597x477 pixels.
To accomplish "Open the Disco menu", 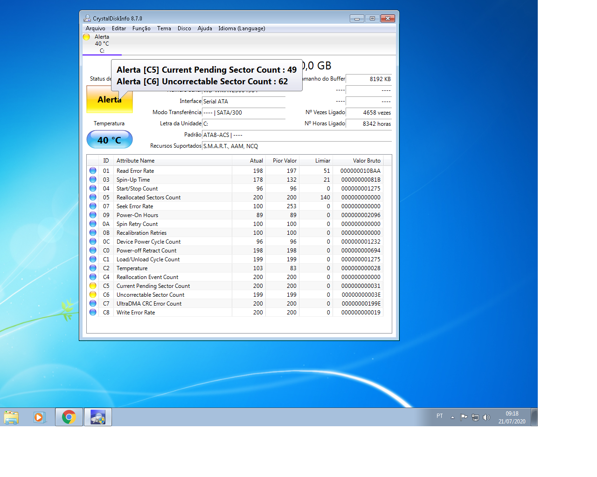I will tap(184, 28).
